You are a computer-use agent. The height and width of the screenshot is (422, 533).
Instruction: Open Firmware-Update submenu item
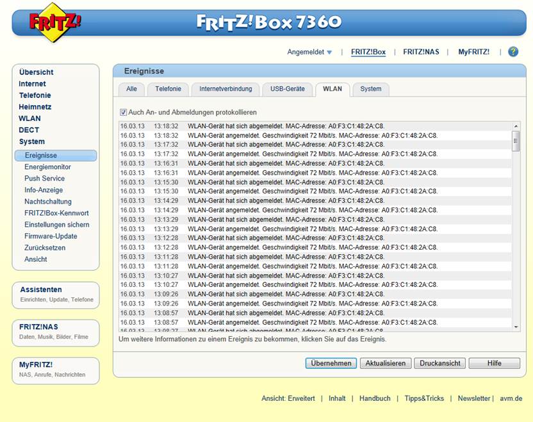[51, 236]
